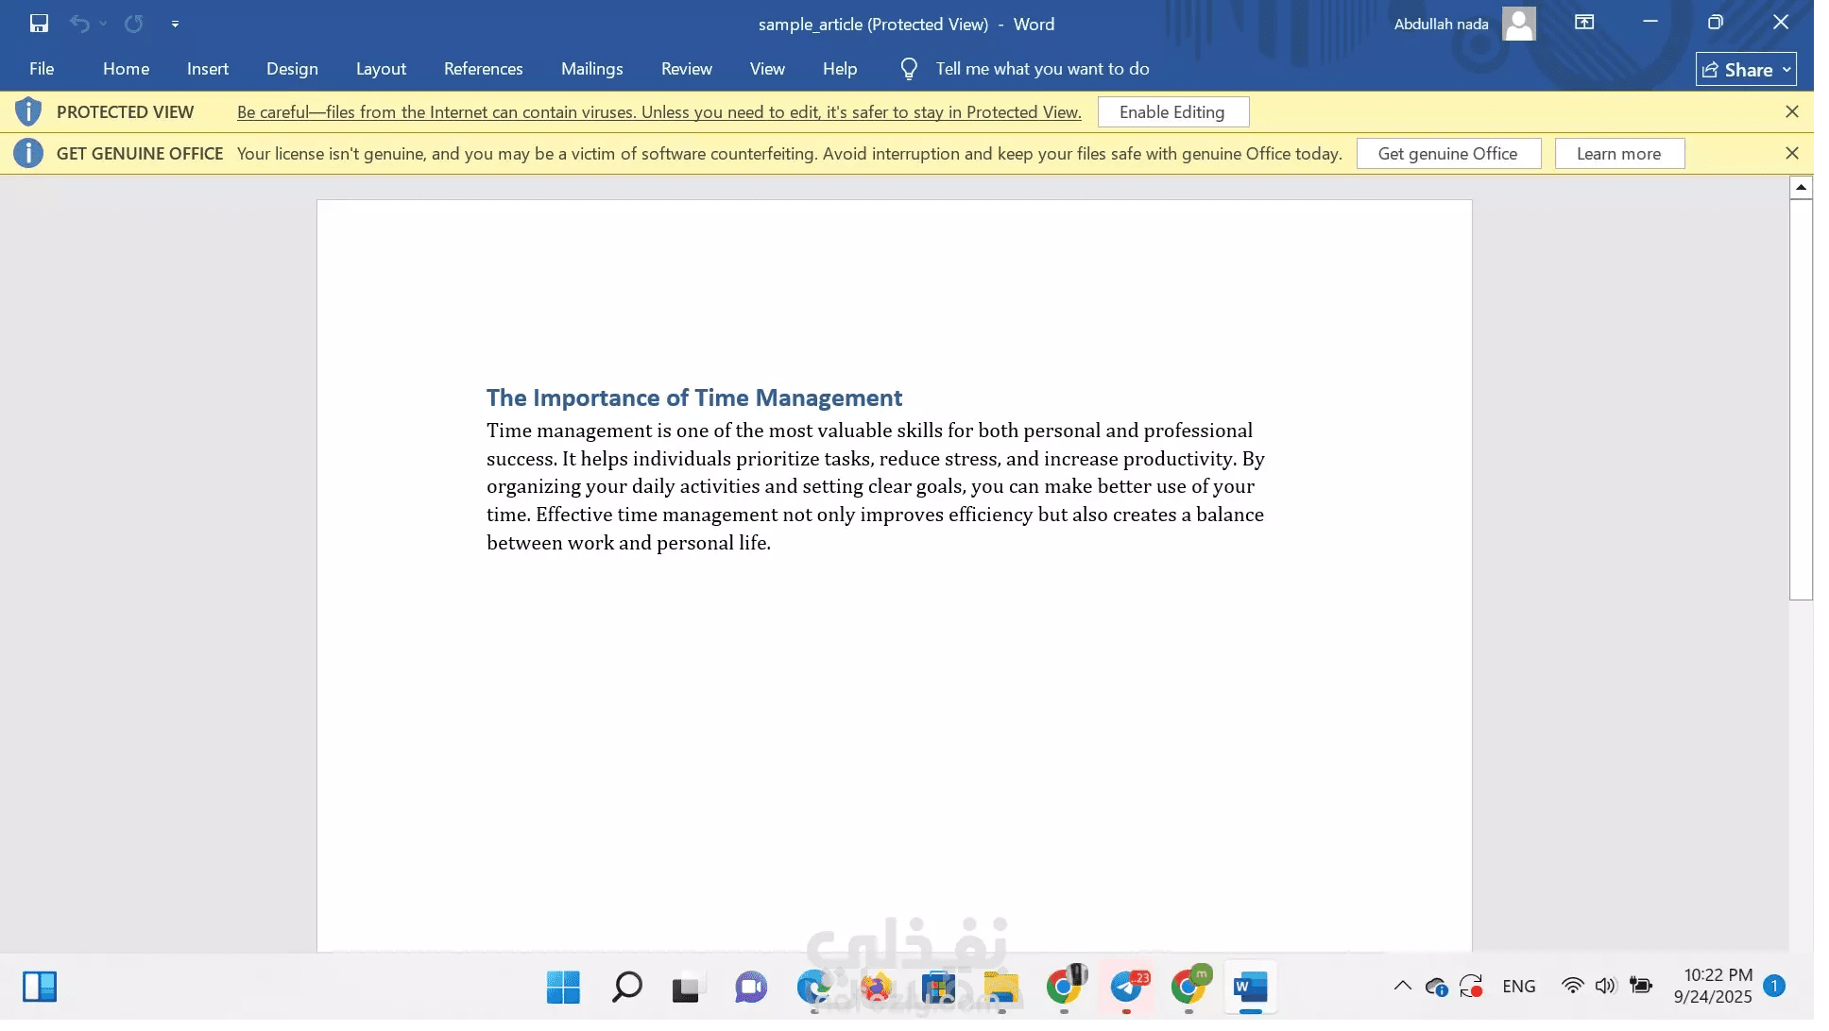The width and height of the screenshot is (1829, 1031).
Task: Type in Tell me what you want field
Action: [x=1042, y=69]
